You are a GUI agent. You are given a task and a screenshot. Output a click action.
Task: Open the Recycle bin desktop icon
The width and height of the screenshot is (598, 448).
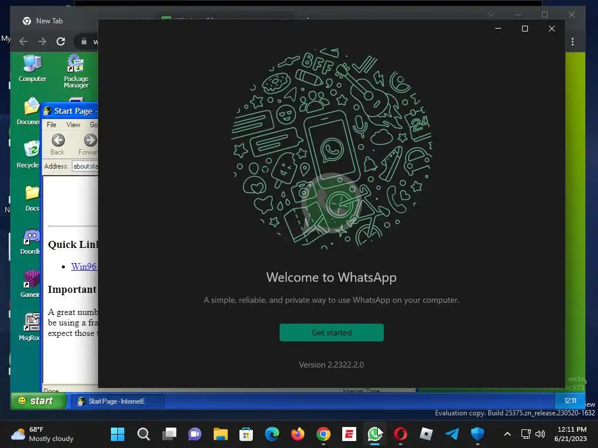28,154
